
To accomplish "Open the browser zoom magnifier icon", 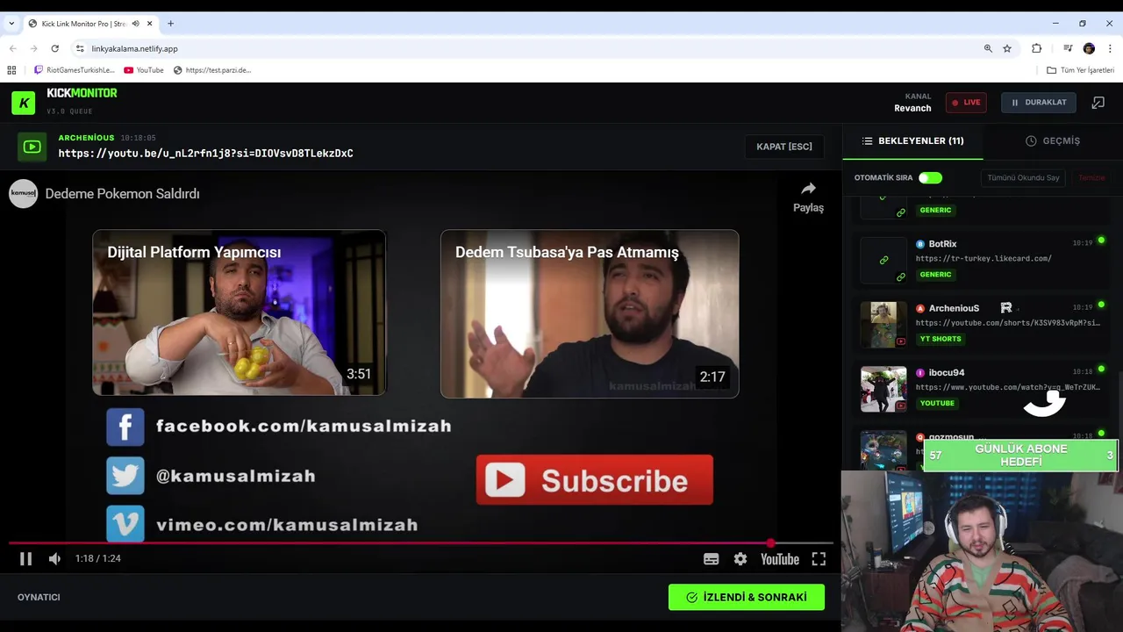I will [988, 48].
